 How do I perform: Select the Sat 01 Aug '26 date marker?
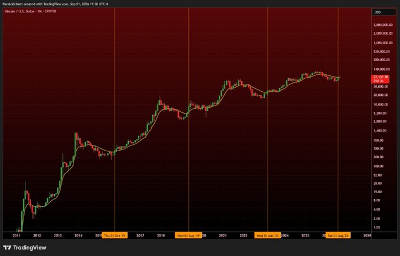pos(338,235)
